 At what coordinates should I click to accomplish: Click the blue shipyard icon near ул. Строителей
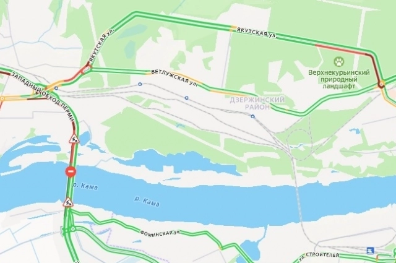coord(370,251)
